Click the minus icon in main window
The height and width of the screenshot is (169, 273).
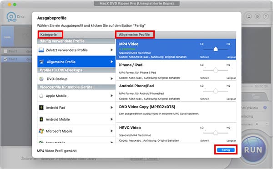click(7, 37)
